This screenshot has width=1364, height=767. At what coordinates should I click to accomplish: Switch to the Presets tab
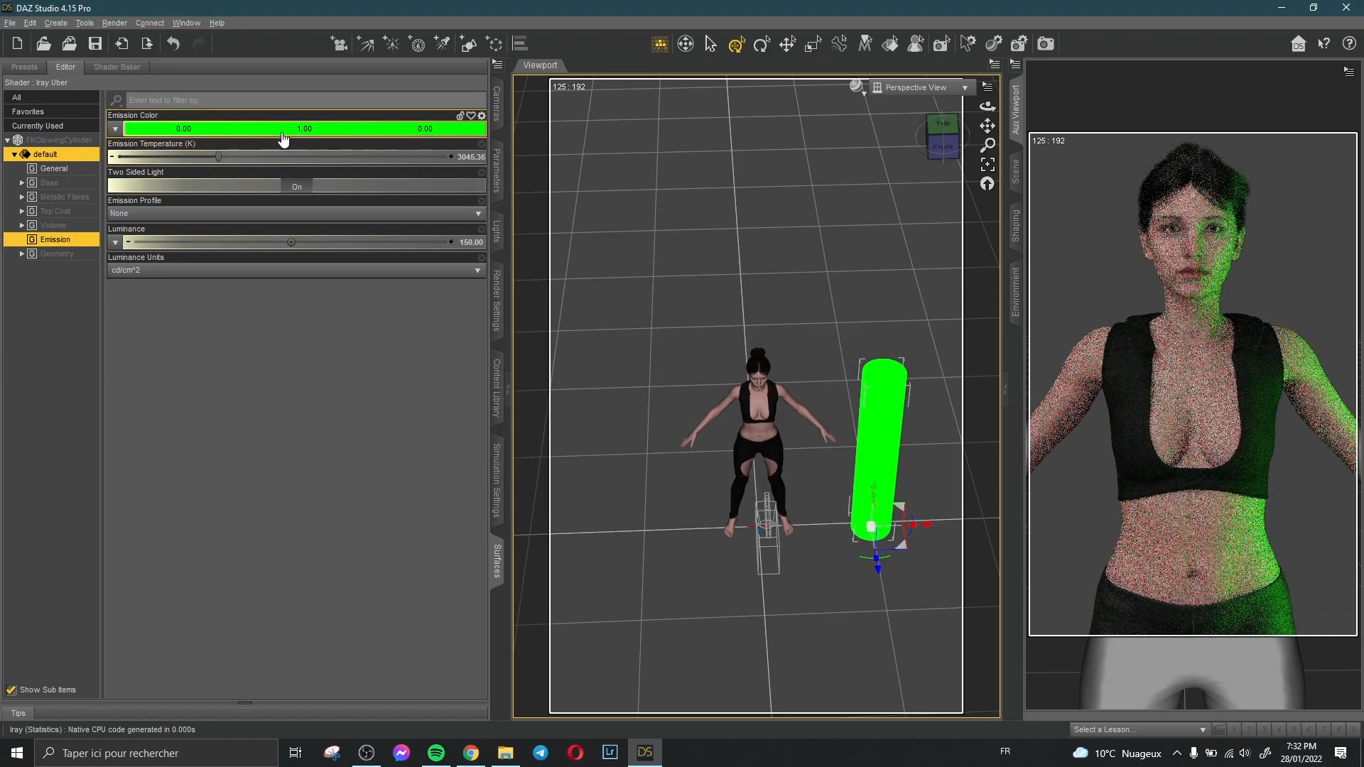point(24,67)
